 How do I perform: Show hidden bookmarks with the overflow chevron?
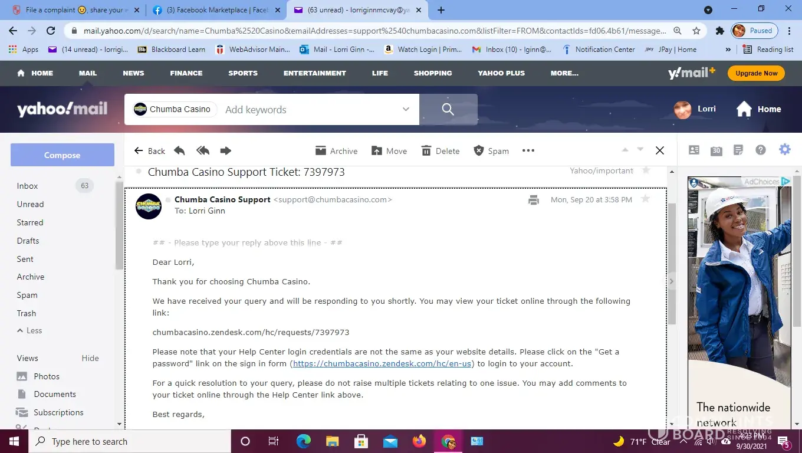click(728, 50)
